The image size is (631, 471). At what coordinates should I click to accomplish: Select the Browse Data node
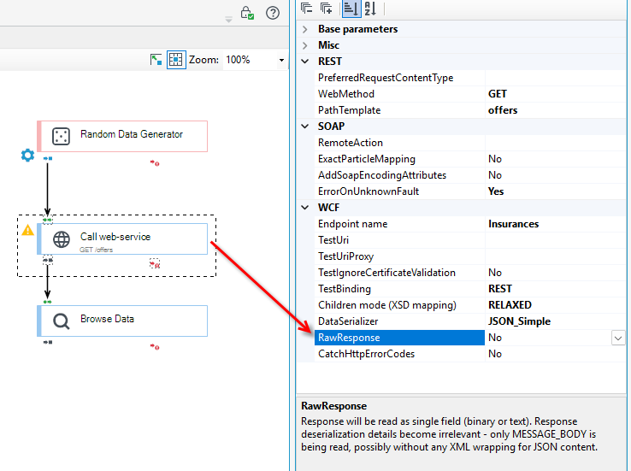tap(122, 321)
